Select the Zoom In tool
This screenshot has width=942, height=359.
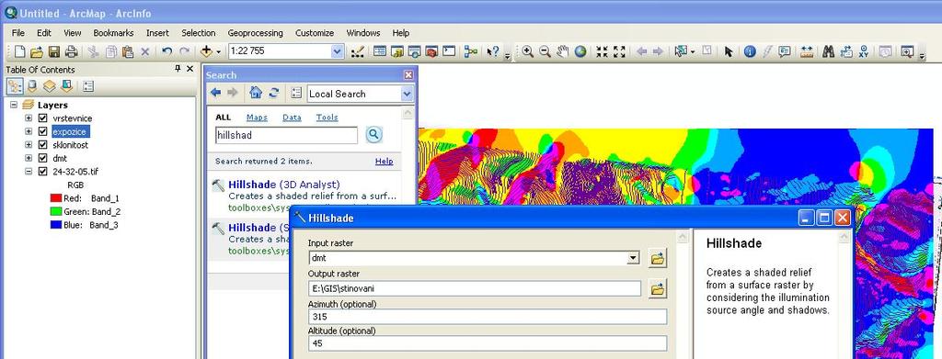click(527, 51)
